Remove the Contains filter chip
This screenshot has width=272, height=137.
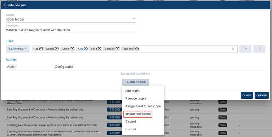pos(118,49)
